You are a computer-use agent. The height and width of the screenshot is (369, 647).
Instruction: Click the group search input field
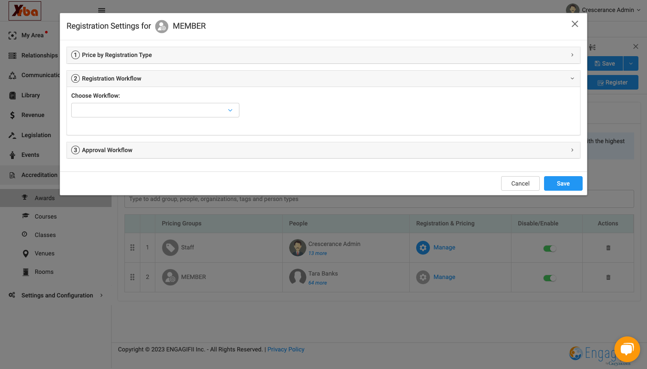tap(379, 199)
